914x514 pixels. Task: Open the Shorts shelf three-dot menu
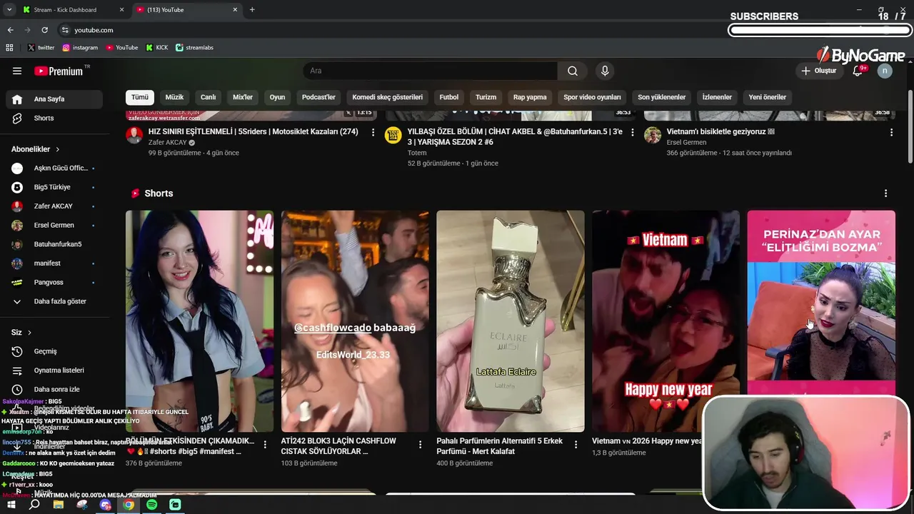coord(885,193)
